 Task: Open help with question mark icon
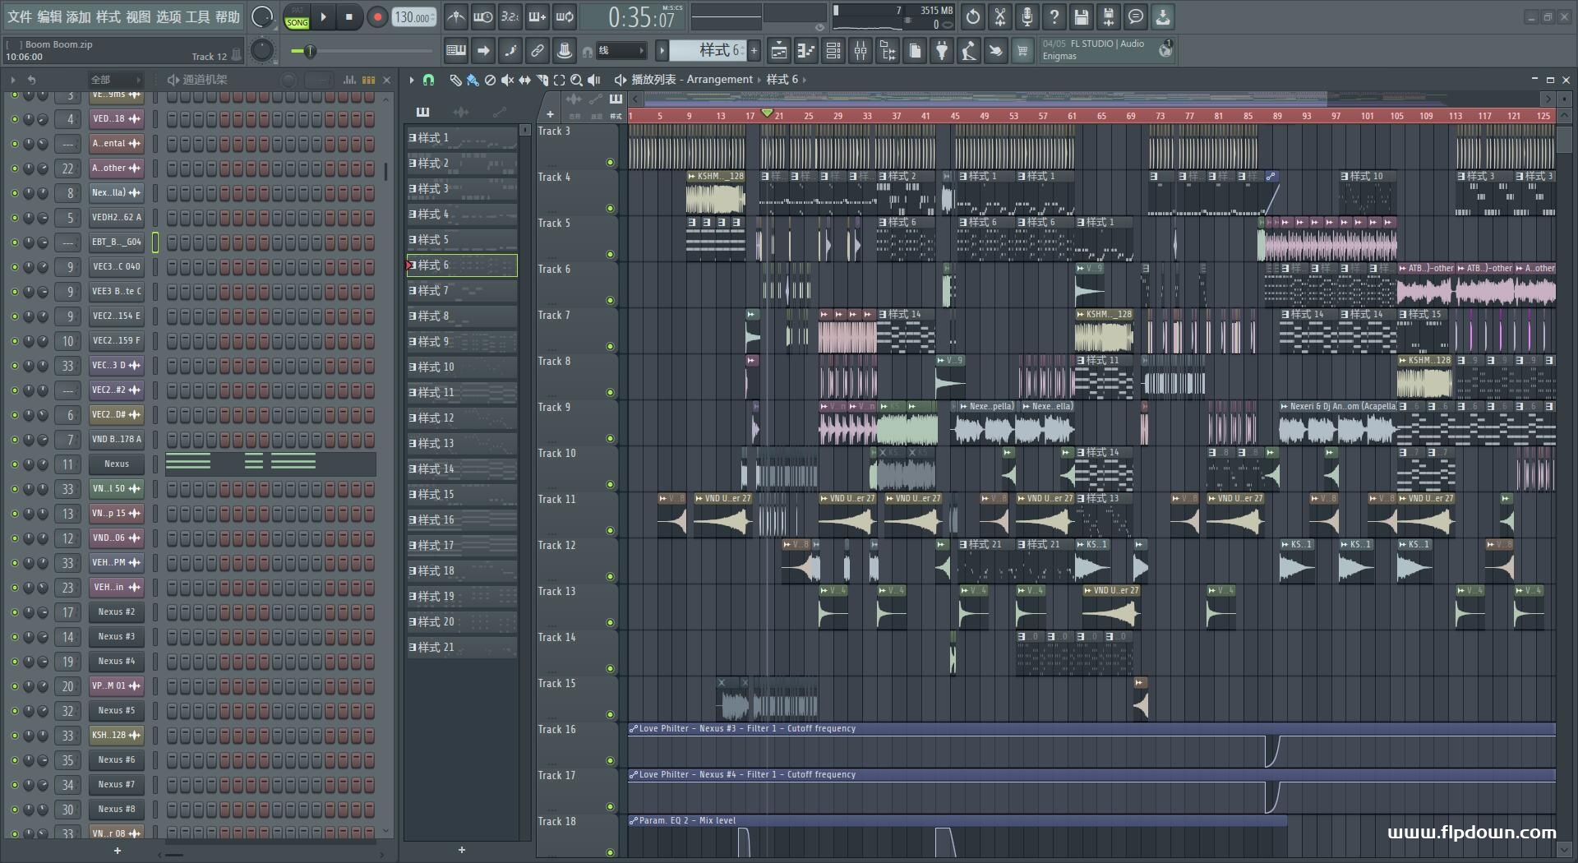point(1054,16)
